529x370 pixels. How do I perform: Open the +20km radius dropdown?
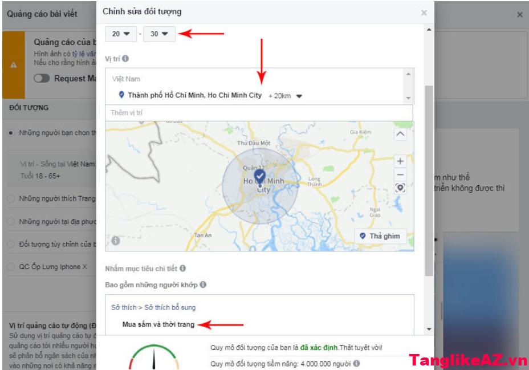tap(285, 96)
